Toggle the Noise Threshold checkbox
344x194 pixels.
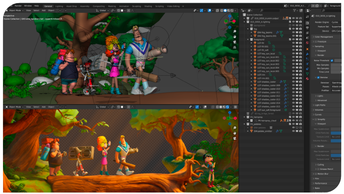pyautogui.click(x=332, y=61)
